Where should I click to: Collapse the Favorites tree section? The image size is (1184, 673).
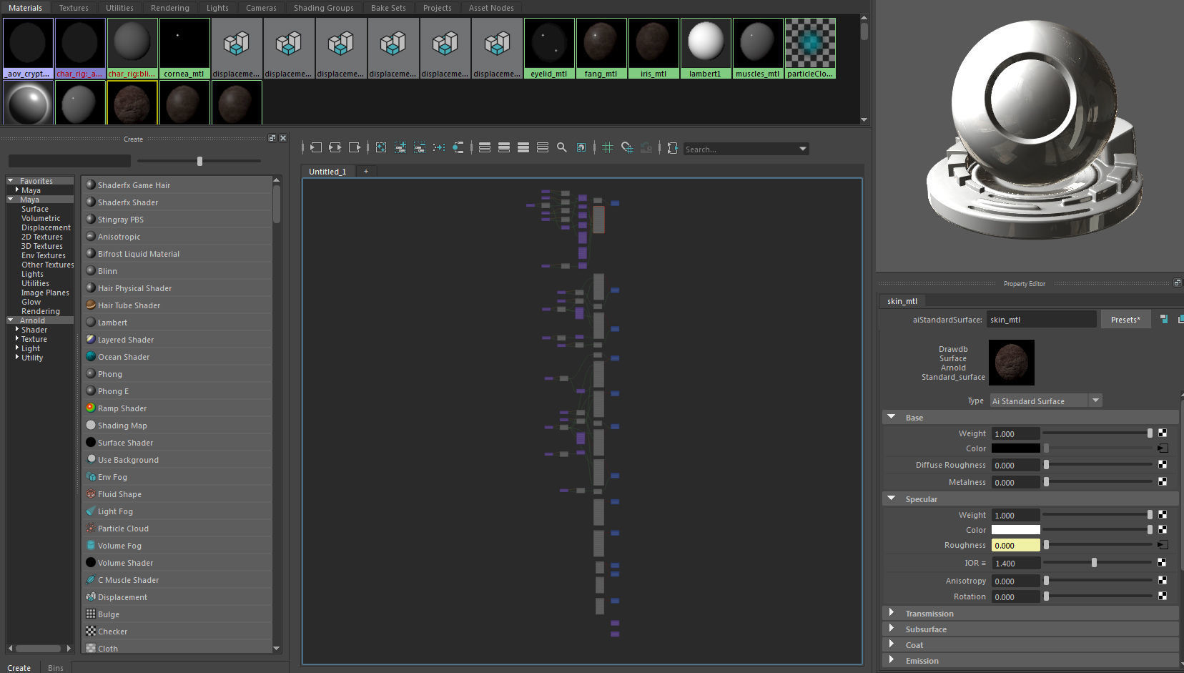pos(11,181)
